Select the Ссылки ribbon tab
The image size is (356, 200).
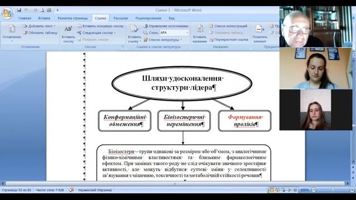click(100, 18)
